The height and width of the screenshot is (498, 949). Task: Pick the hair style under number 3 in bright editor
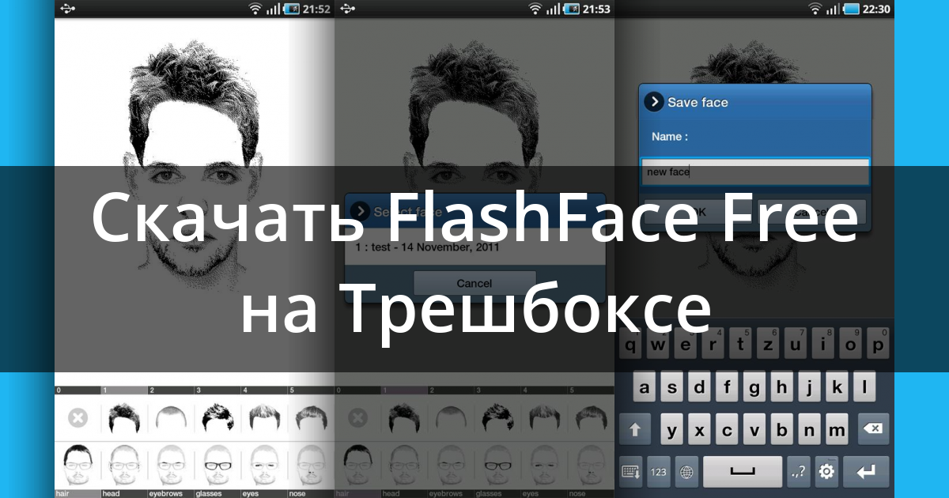pos(217,418)
